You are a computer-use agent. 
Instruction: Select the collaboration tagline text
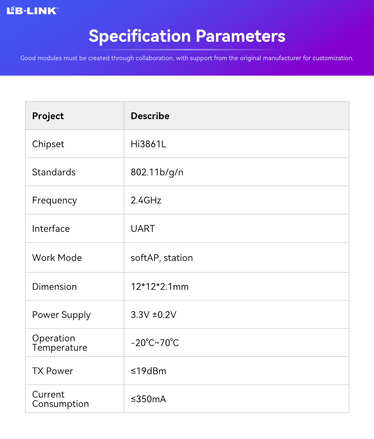187,58
